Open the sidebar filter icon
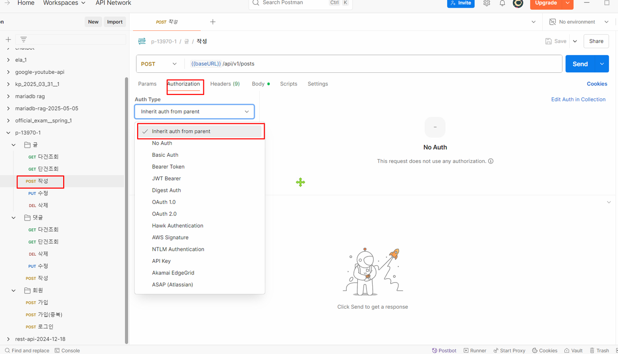 pos(23,40)
